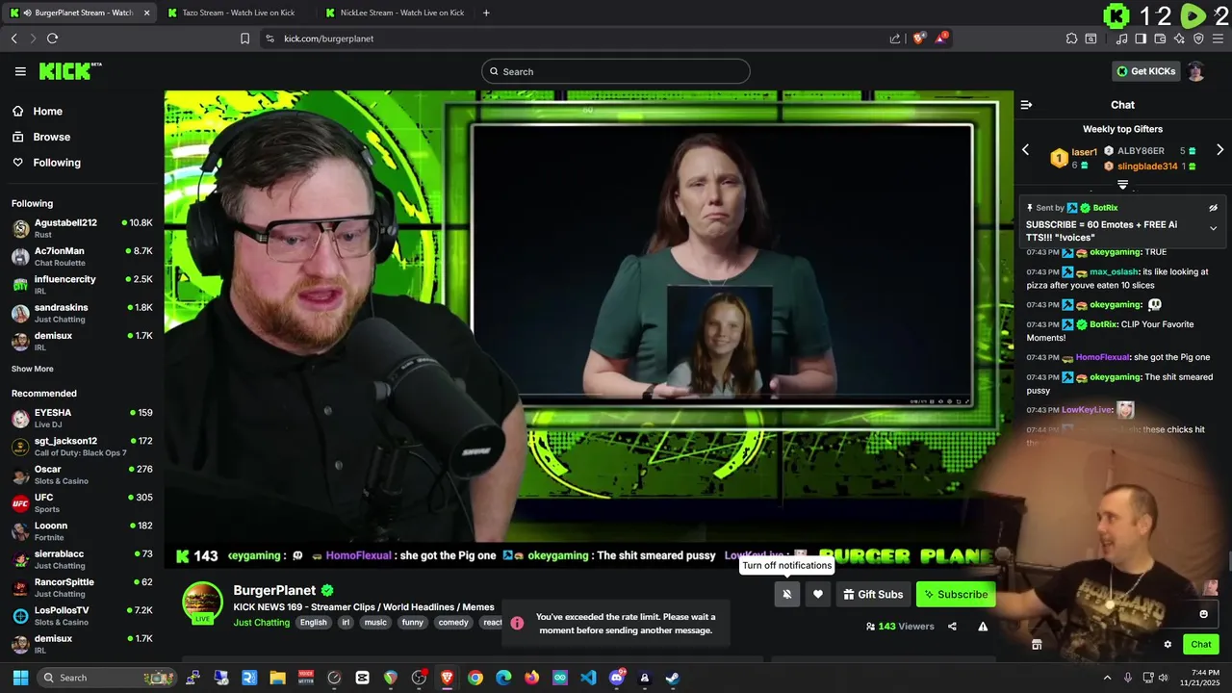Switch to Tazo Stream tab
1232x693 pixels.
238,13
